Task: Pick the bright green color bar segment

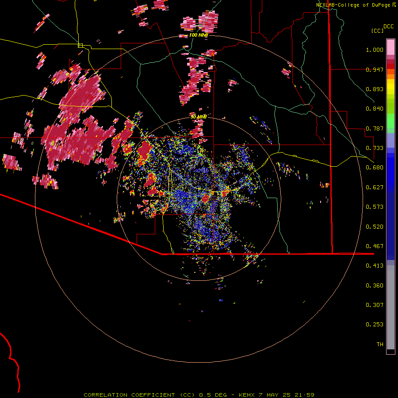Action: point(390,121)
